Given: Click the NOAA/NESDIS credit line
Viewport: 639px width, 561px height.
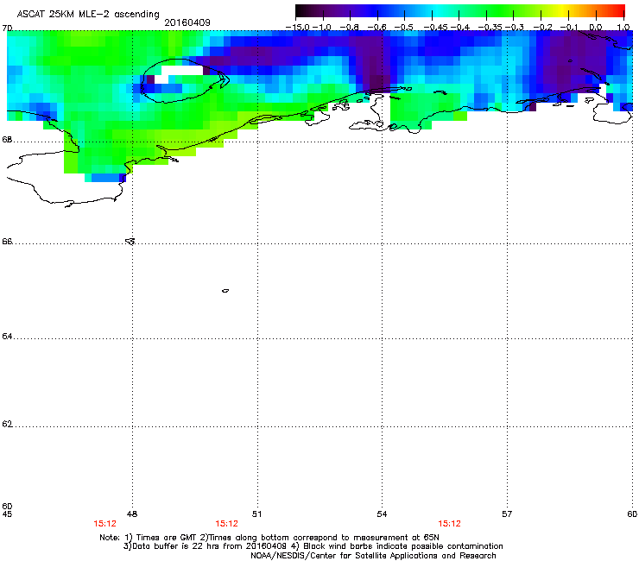Looking at the screenshot, I should click(x=373, y=556).
